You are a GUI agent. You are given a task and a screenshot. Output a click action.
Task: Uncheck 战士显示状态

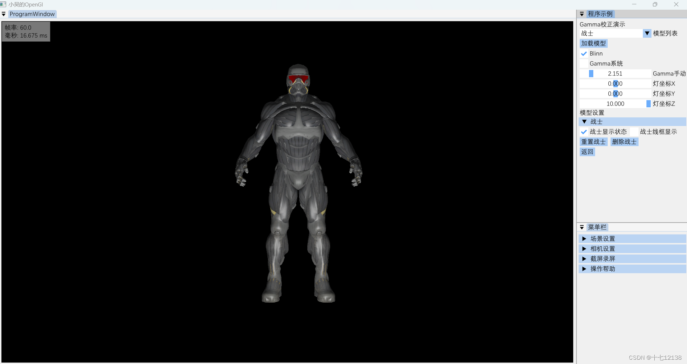[583, 132]
